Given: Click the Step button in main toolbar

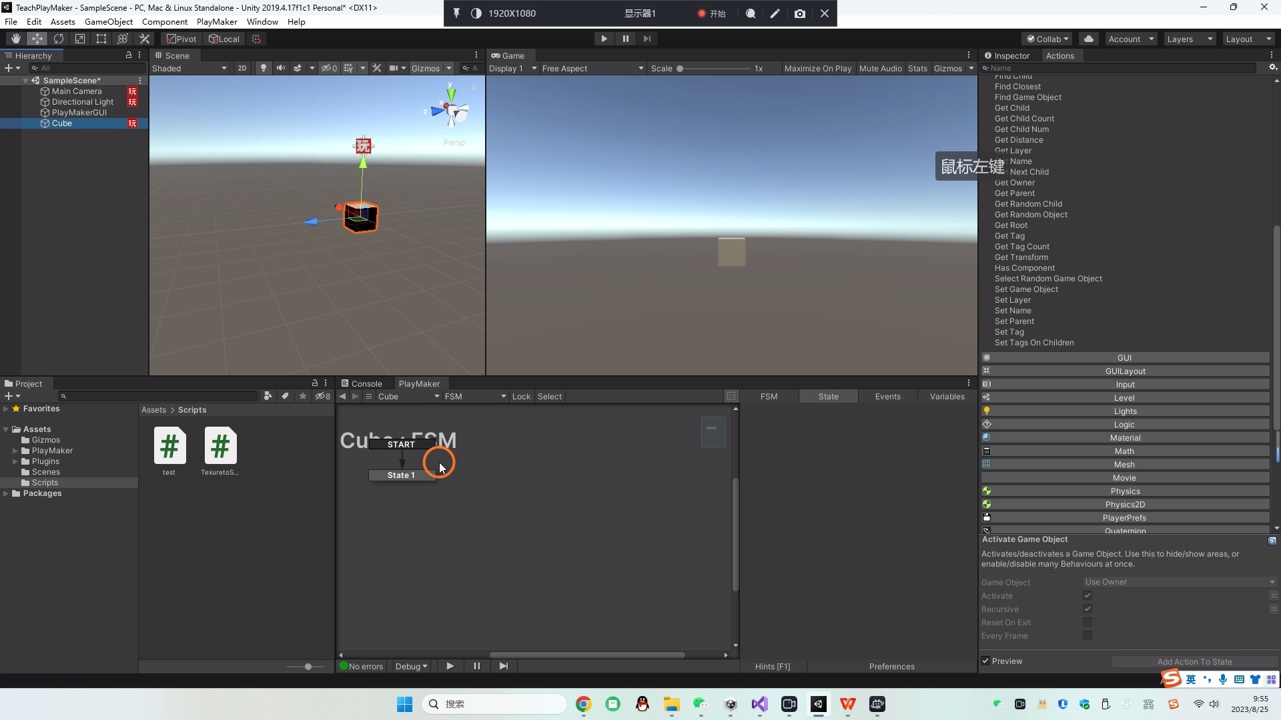Looking at the screenshot, I should [647, 39].
